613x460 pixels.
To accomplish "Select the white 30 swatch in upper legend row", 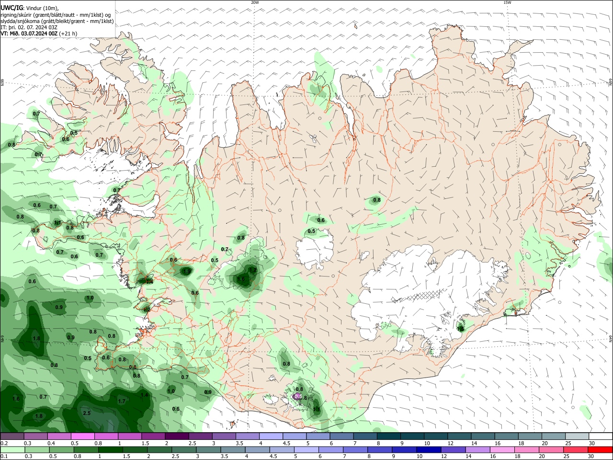I will pos(600,436).
